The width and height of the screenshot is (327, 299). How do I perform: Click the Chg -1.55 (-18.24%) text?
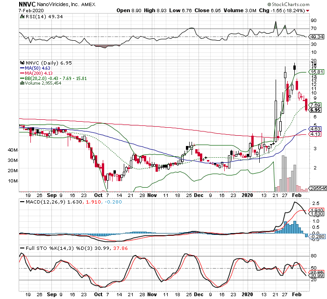point(282,10)
